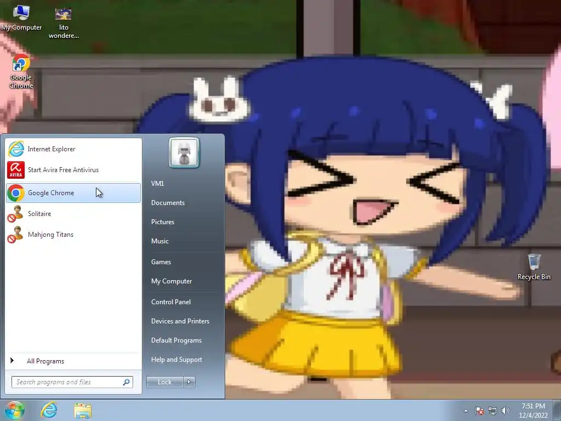Image resolution: width=561 pixels, height=421 pixels.
Task: Open Help and Support
Action: (x=177, y=360)
